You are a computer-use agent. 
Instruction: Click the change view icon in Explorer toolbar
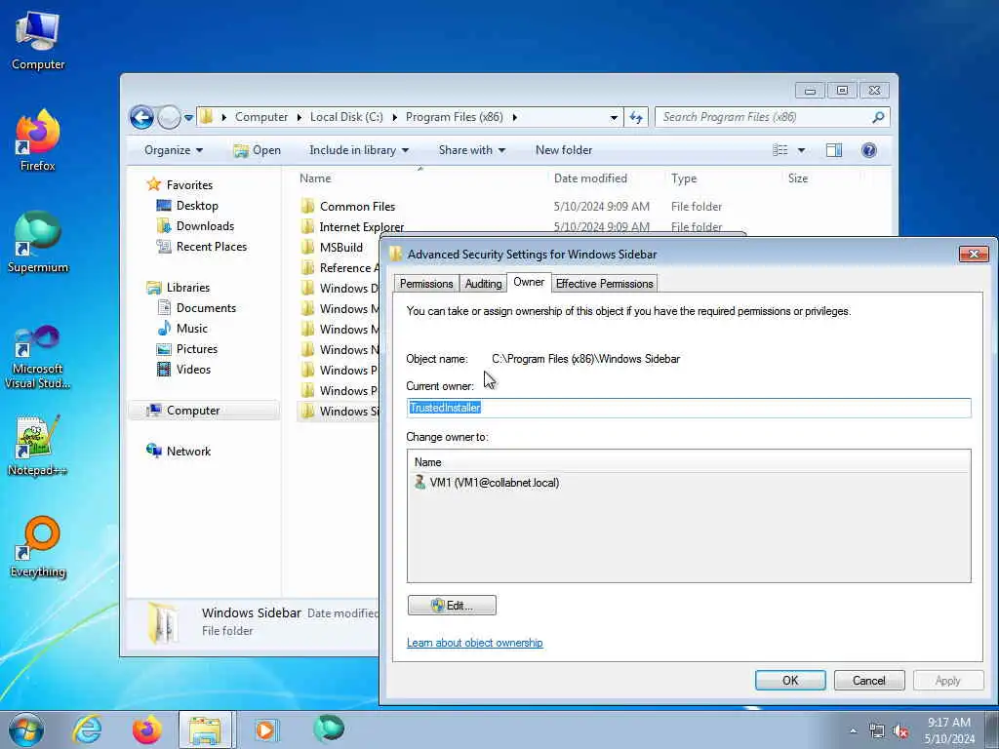780,150
